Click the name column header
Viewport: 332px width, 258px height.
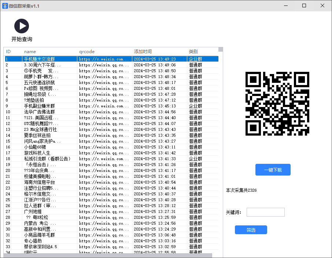(x=30, y=52)
